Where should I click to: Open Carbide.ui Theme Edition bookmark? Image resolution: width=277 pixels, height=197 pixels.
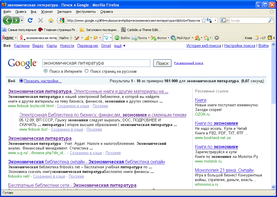(141, 30)
